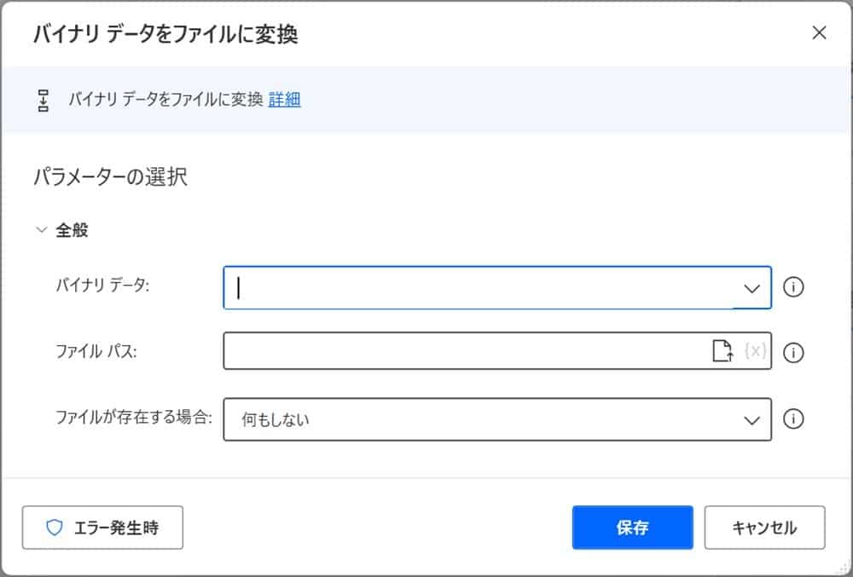Close the dialog with the X icon
This screenshot has width=853, height=577.
[x=820, y=32]
